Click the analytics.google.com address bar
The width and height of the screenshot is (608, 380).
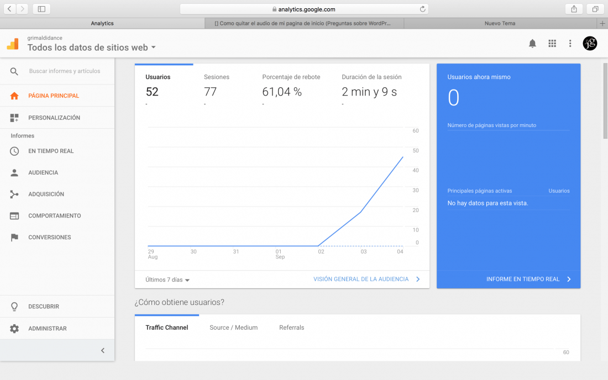click(x=304, y=9)
